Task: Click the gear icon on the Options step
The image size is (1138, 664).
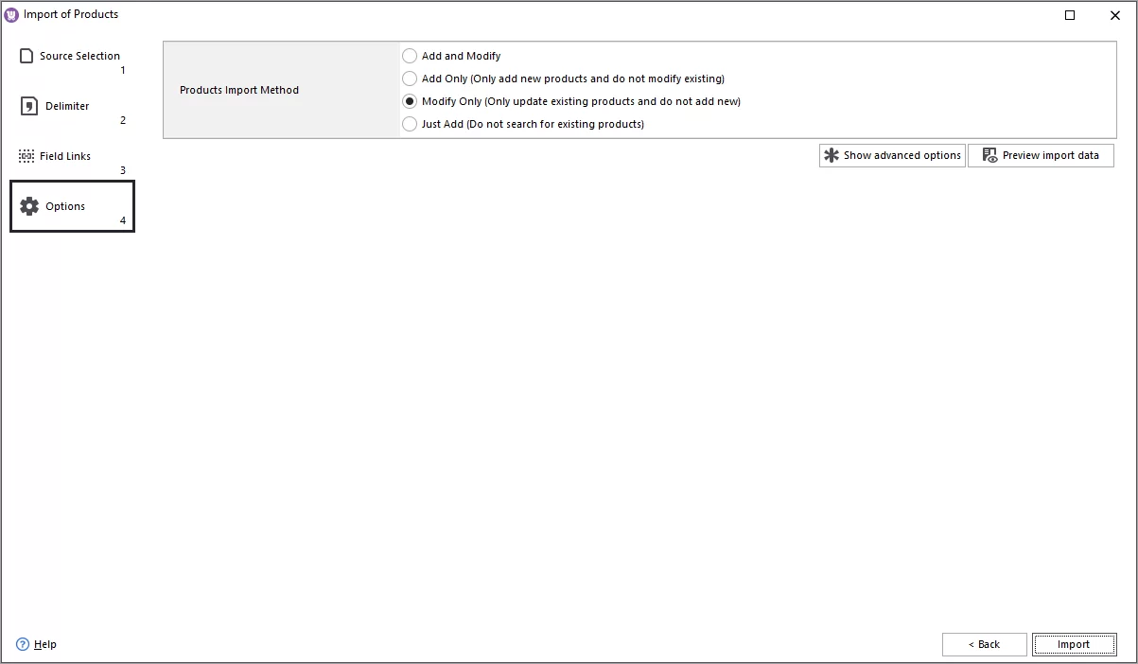Action: pos(29,205)
